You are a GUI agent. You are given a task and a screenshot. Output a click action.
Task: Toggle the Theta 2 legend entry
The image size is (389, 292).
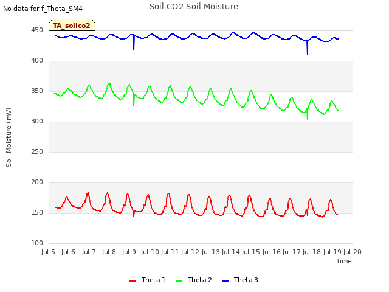[x=194, y=280]
